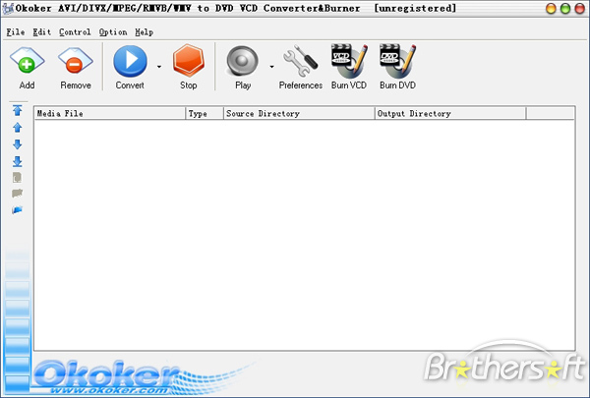Click the orange minimize window button

pyautogui.click(x=551, y=9)
